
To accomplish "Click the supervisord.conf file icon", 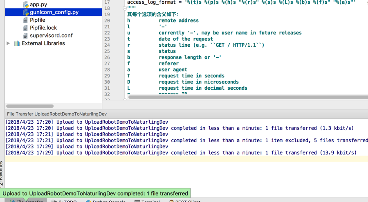I will point(25,36).
